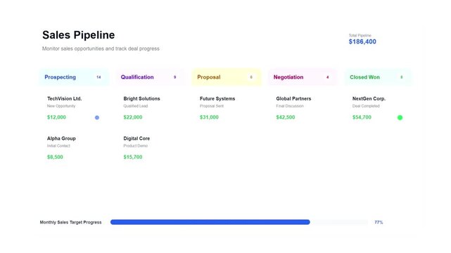Viewport: 451px width, 253px height.
Task: Select the Proposal stage header
Action: (227, 77)
